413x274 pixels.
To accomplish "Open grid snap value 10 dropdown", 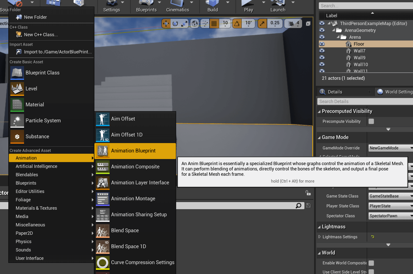I will coord(225,24).
